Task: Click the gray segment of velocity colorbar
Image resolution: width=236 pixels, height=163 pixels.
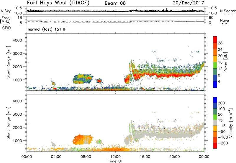Action: 215,123
